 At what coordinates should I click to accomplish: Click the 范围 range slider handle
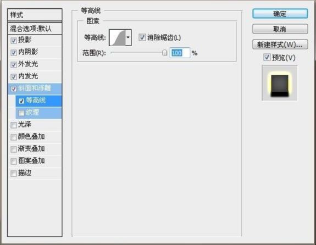pyautogui.click(x=165, y=53)
